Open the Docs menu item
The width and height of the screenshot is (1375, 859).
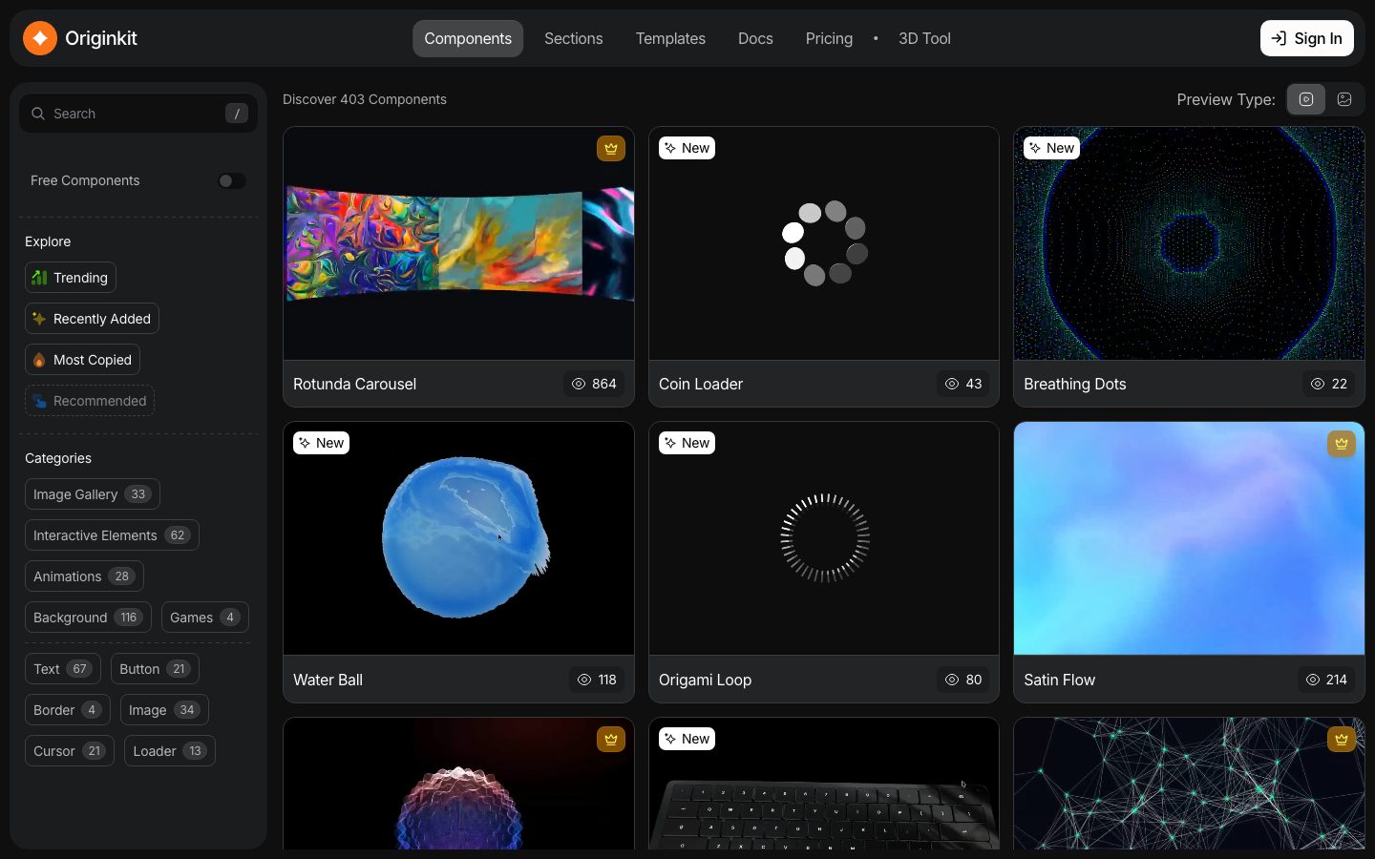click(x=755, y=38)
